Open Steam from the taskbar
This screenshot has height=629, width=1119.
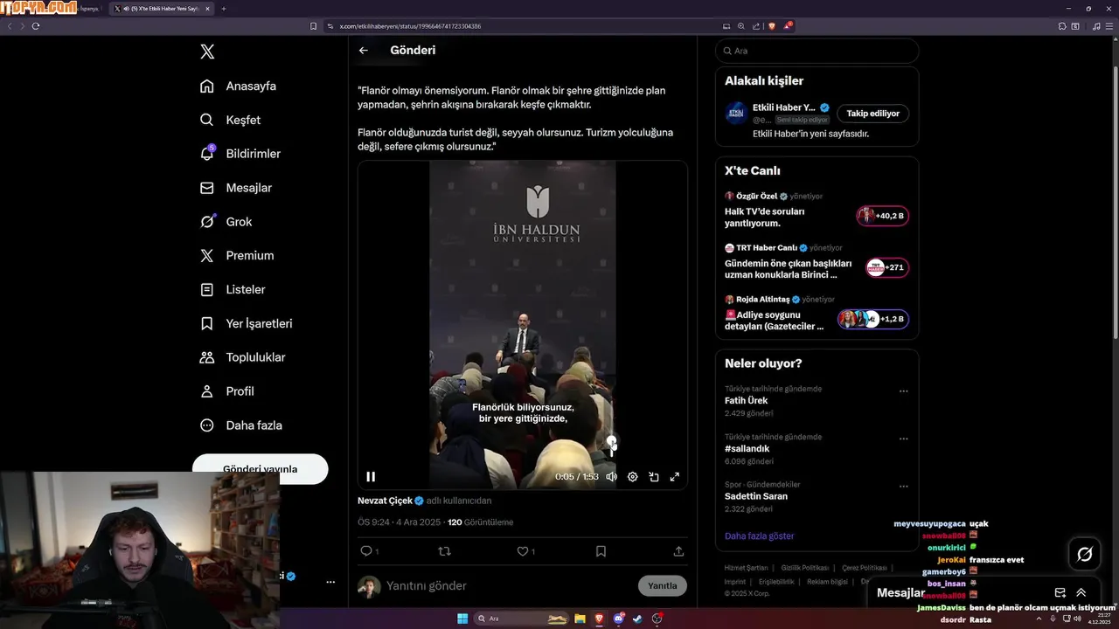click(637, 619)
